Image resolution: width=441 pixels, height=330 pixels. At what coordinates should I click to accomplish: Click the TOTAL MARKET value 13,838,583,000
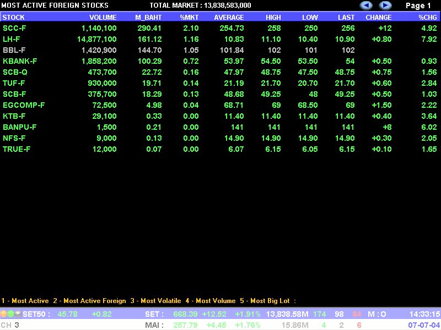point(228,5)
